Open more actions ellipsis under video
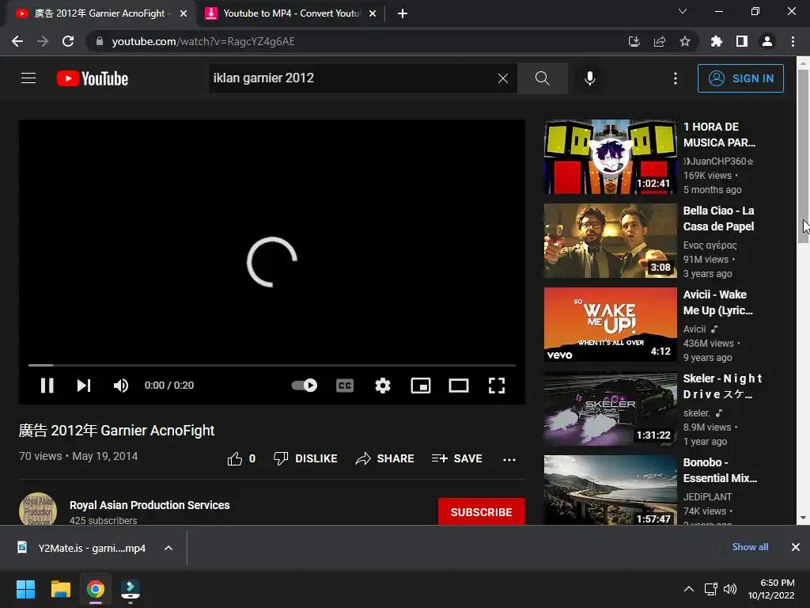The image size is (810, 608). (x=509, y=459)
